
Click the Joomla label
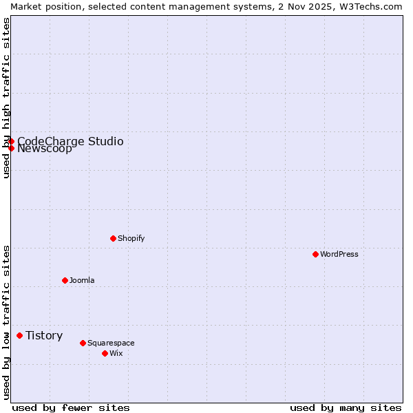[x=82, y=280]
